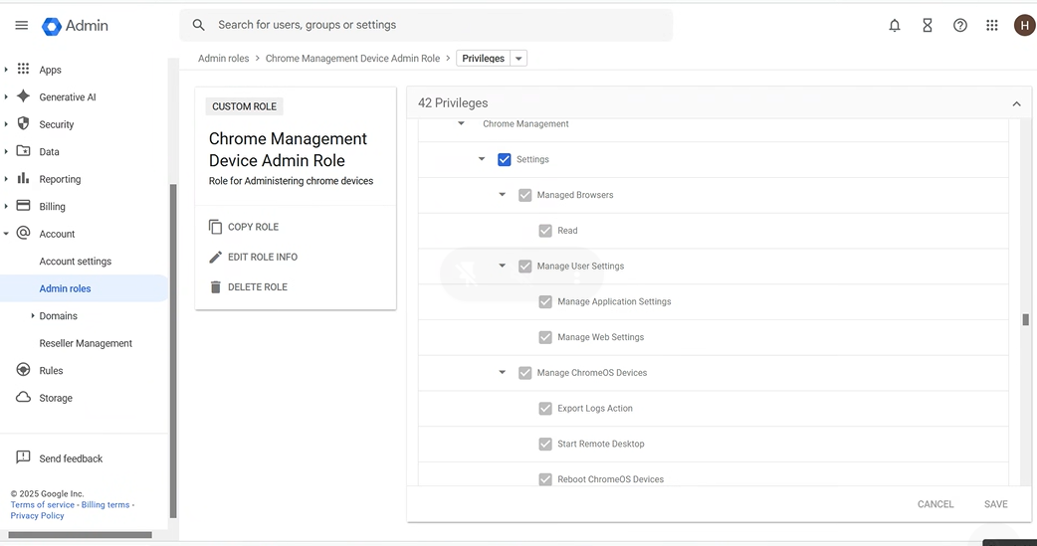Open the Google apps grid
Viewport: 1037px width, 546px height.
991,26
